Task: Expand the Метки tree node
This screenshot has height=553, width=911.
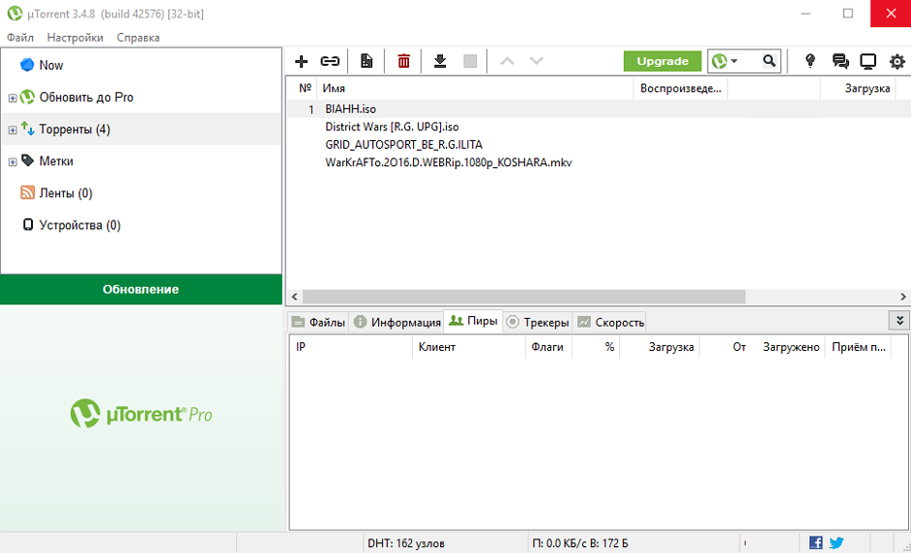Action: click(x=13, y=162)
